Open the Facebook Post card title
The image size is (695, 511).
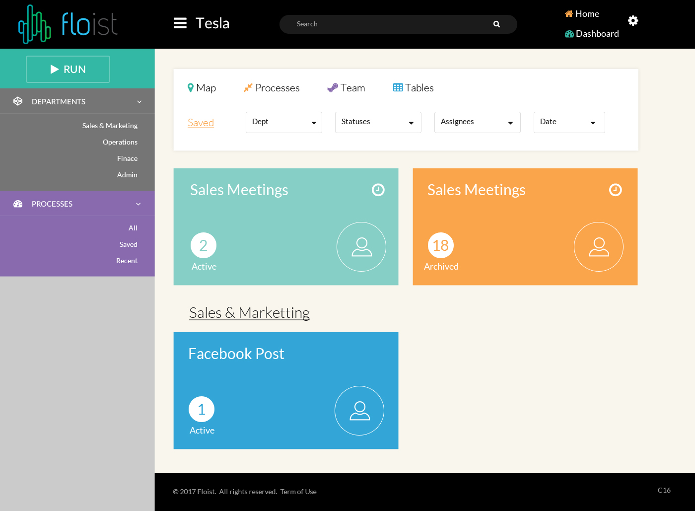(236, 354)
